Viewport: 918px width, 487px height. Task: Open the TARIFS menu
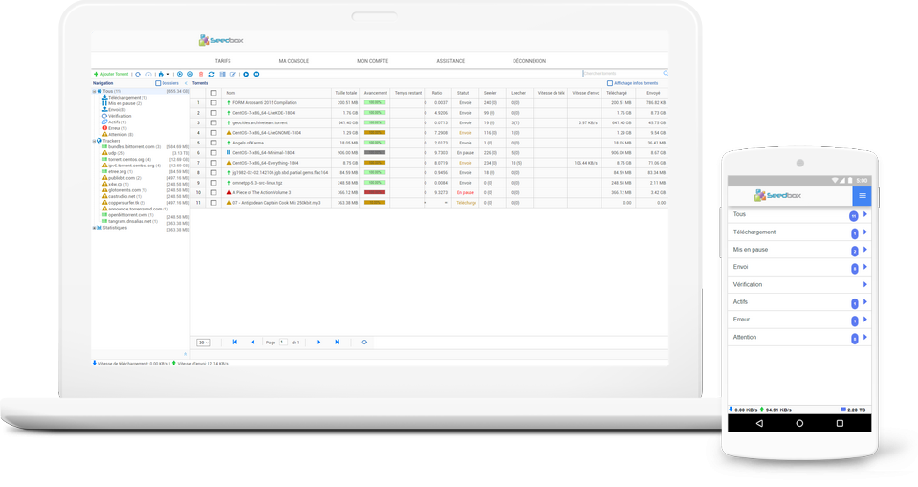(x=223, y=61)
